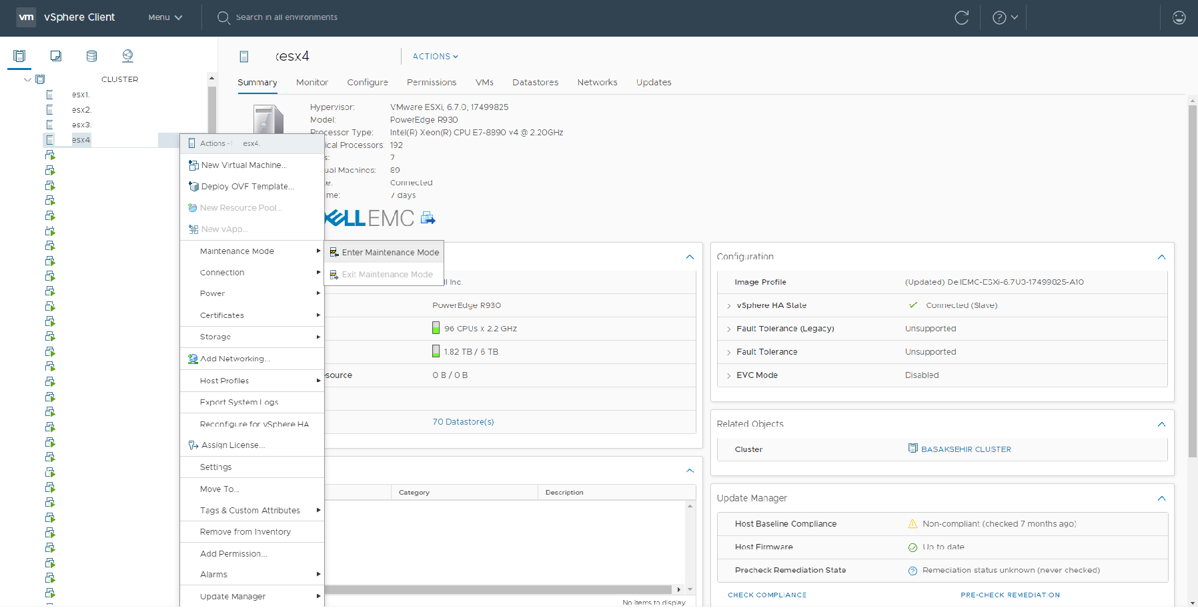Expand the Fault Tolerance row
The image size is (1198, 612).
[x=728, y=353]
